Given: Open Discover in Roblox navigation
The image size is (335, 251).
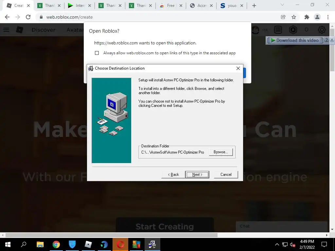Looking at the screenshot, I should tap(44, 30).
